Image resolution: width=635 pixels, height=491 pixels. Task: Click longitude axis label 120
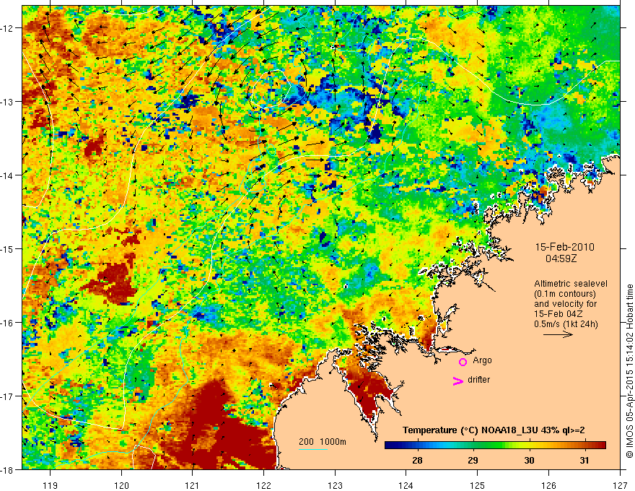point(121,485)
